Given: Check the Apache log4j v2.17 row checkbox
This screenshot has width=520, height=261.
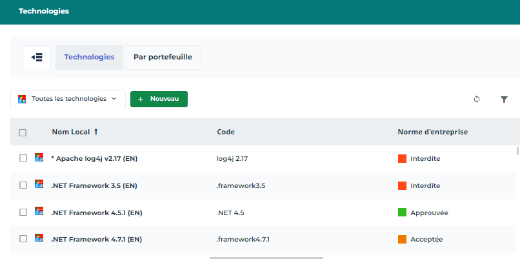Looking at the screenshot, I should [23, 158].
